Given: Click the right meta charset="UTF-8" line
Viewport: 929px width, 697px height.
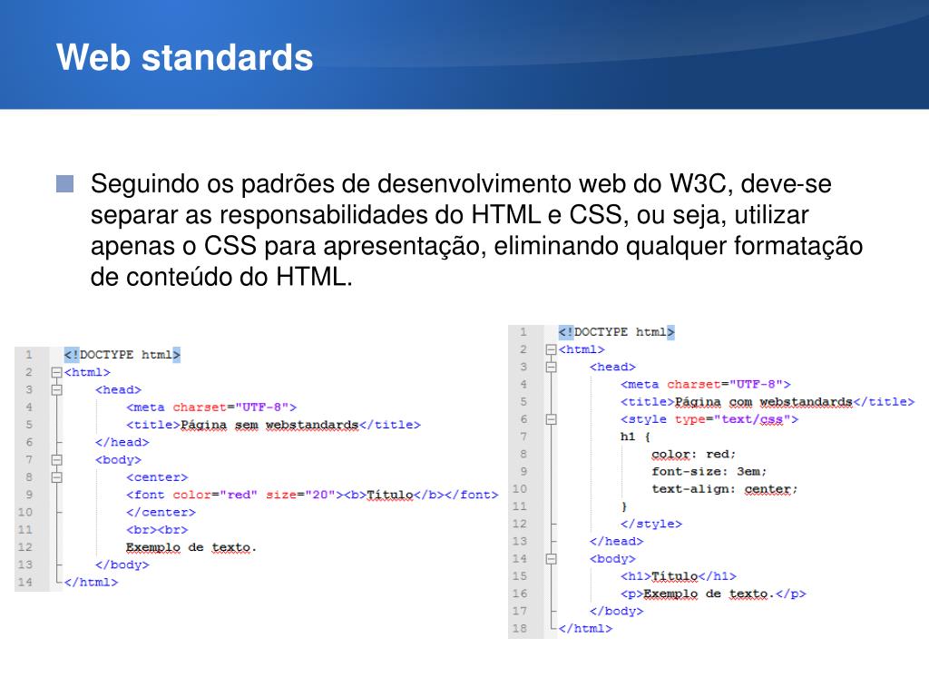Looking at the screenshot, I should click(x=706, y=385).
